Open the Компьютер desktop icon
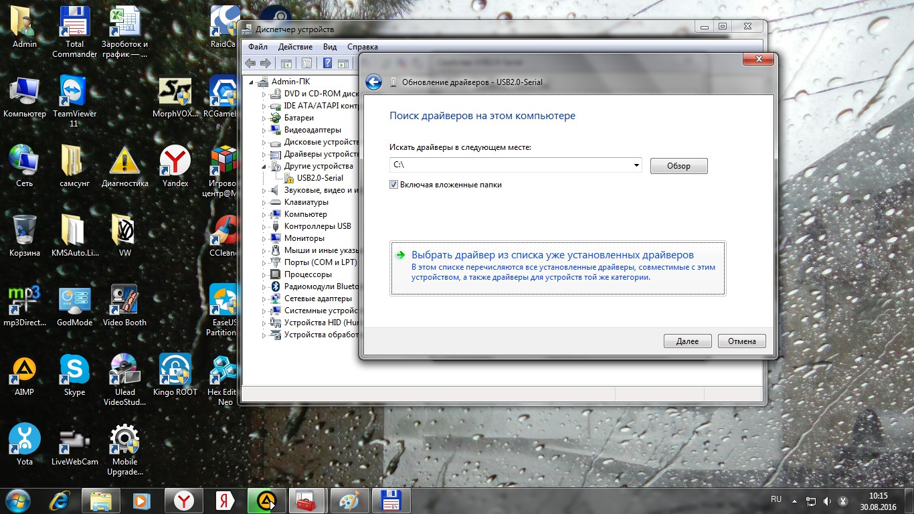 (25, 97)
